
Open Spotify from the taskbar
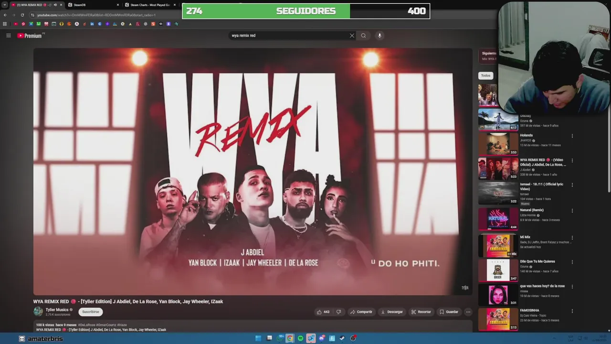300,338
